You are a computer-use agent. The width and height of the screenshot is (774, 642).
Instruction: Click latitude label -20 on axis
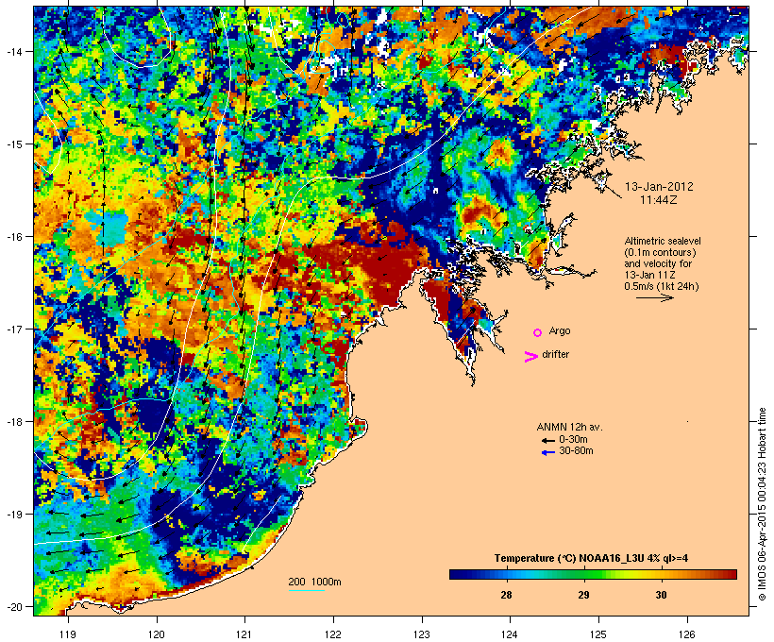13,606
